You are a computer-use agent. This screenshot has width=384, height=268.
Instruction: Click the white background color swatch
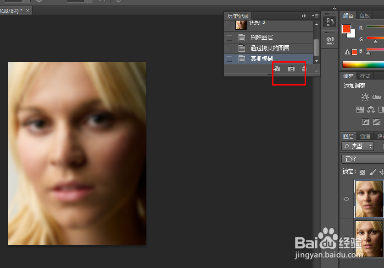352,35
